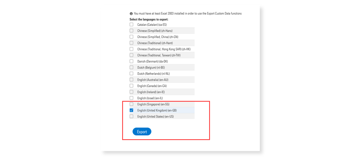Select Chinese (Traditional, Taiwan) (zh-TW)
Image resolution: width=360 pixels, height=164 pixels.
click(131, 55)
